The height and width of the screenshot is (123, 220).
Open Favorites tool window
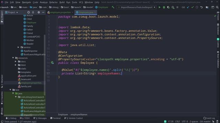pos(2,98)
